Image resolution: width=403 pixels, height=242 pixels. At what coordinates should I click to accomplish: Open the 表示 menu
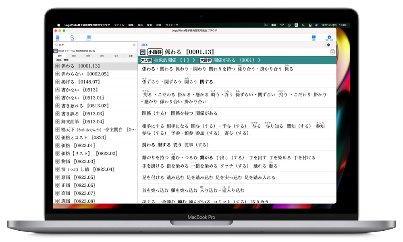(140, 25)
